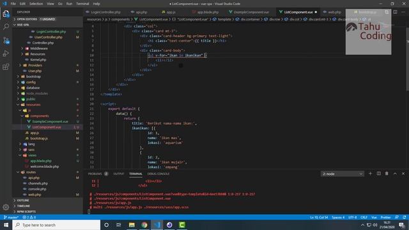Open File Explorer from taskbar
The width and height of the screenshot is (409, 230).
(x=132, y=225)
